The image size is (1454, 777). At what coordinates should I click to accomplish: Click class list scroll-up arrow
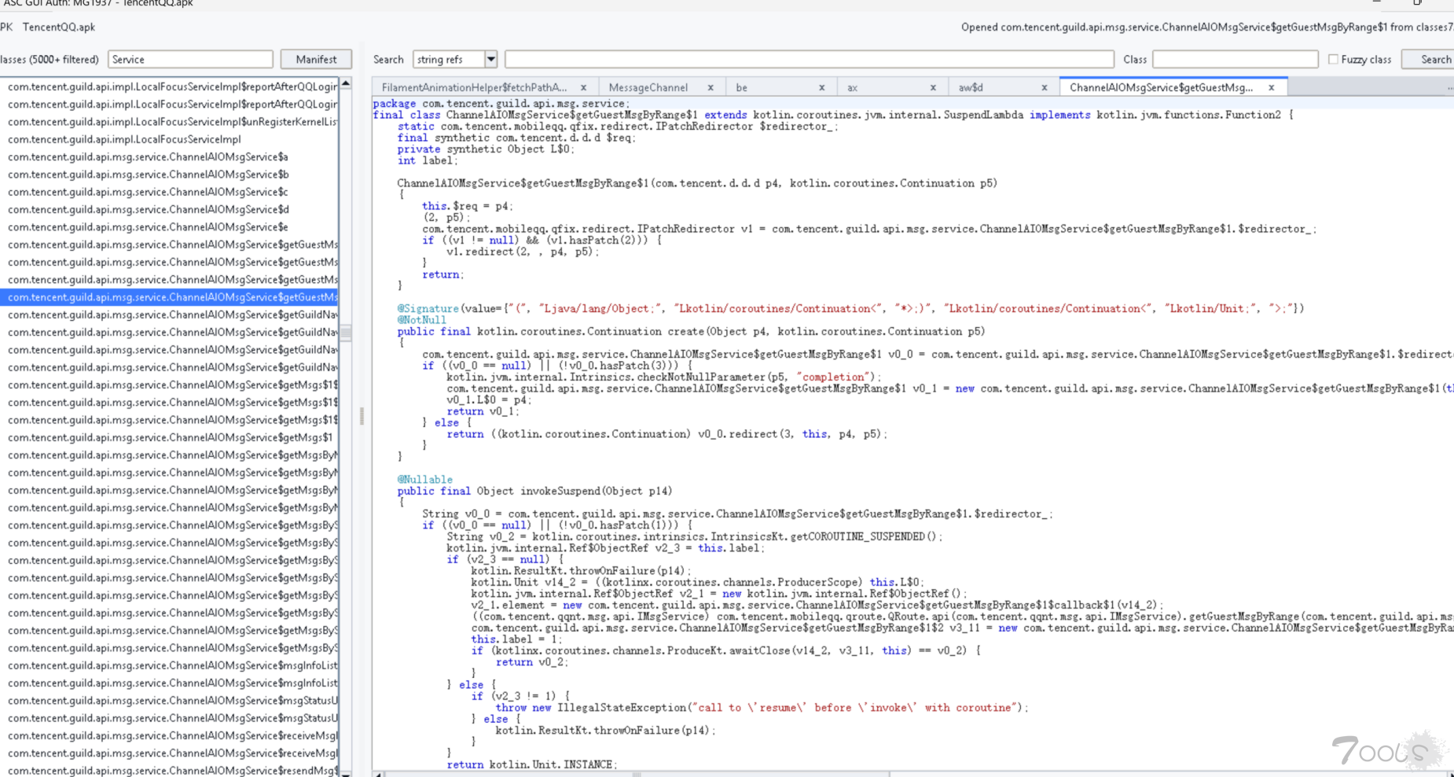[346, 83]
